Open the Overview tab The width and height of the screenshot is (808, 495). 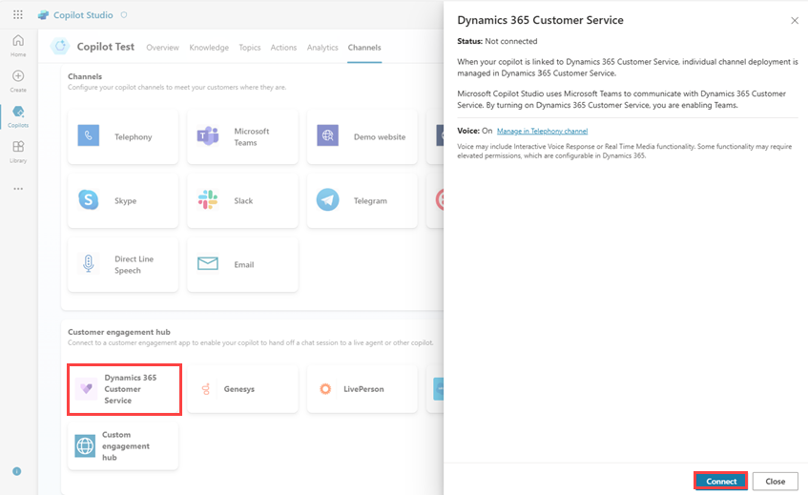(162, 48)
